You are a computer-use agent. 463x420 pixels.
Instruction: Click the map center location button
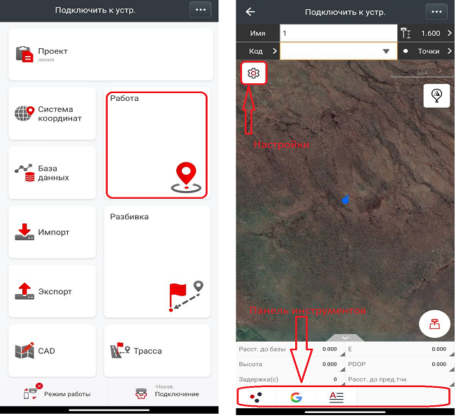click(436, 95)
